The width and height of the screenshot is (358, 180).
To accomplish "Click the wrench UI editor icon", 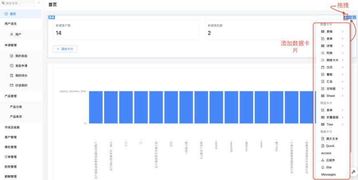I will (353, 172).
